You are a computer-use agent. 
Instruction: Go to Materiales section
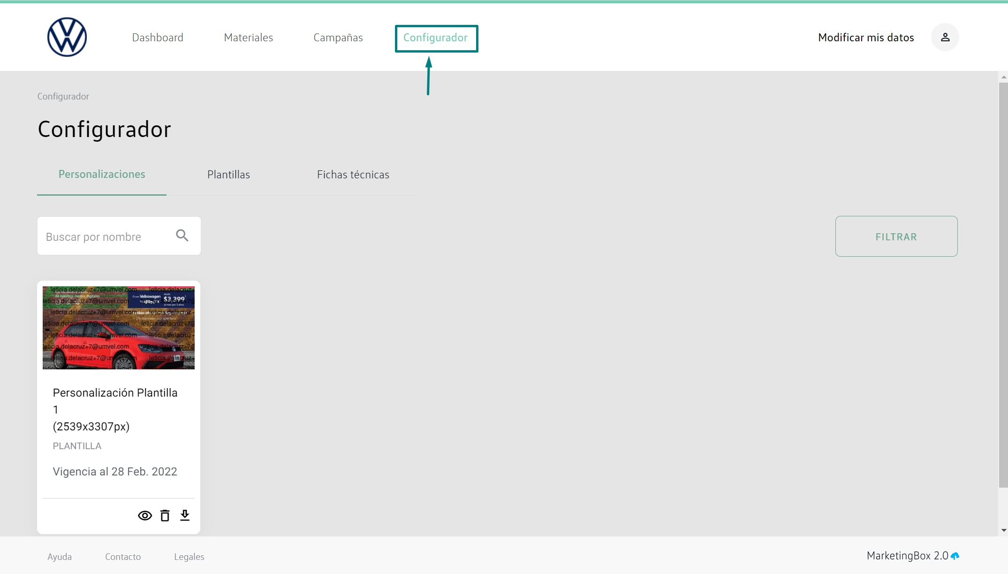pyautogui.click(x=248, y=38)
